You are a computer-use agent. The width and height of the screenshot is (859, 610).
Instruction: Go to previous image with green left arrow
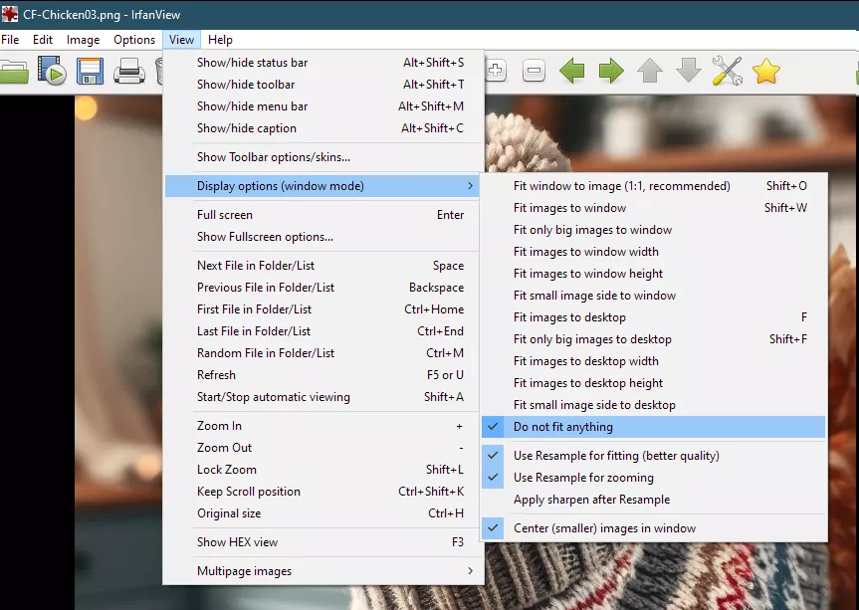click(572, 71)
